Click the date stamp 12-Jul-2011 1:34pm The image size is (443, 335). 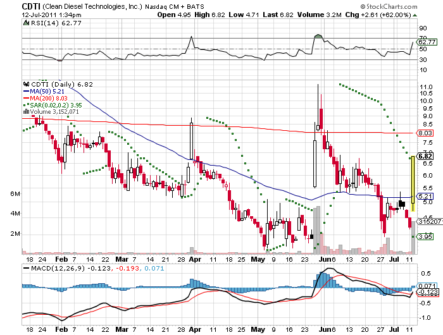pos(51,15)
